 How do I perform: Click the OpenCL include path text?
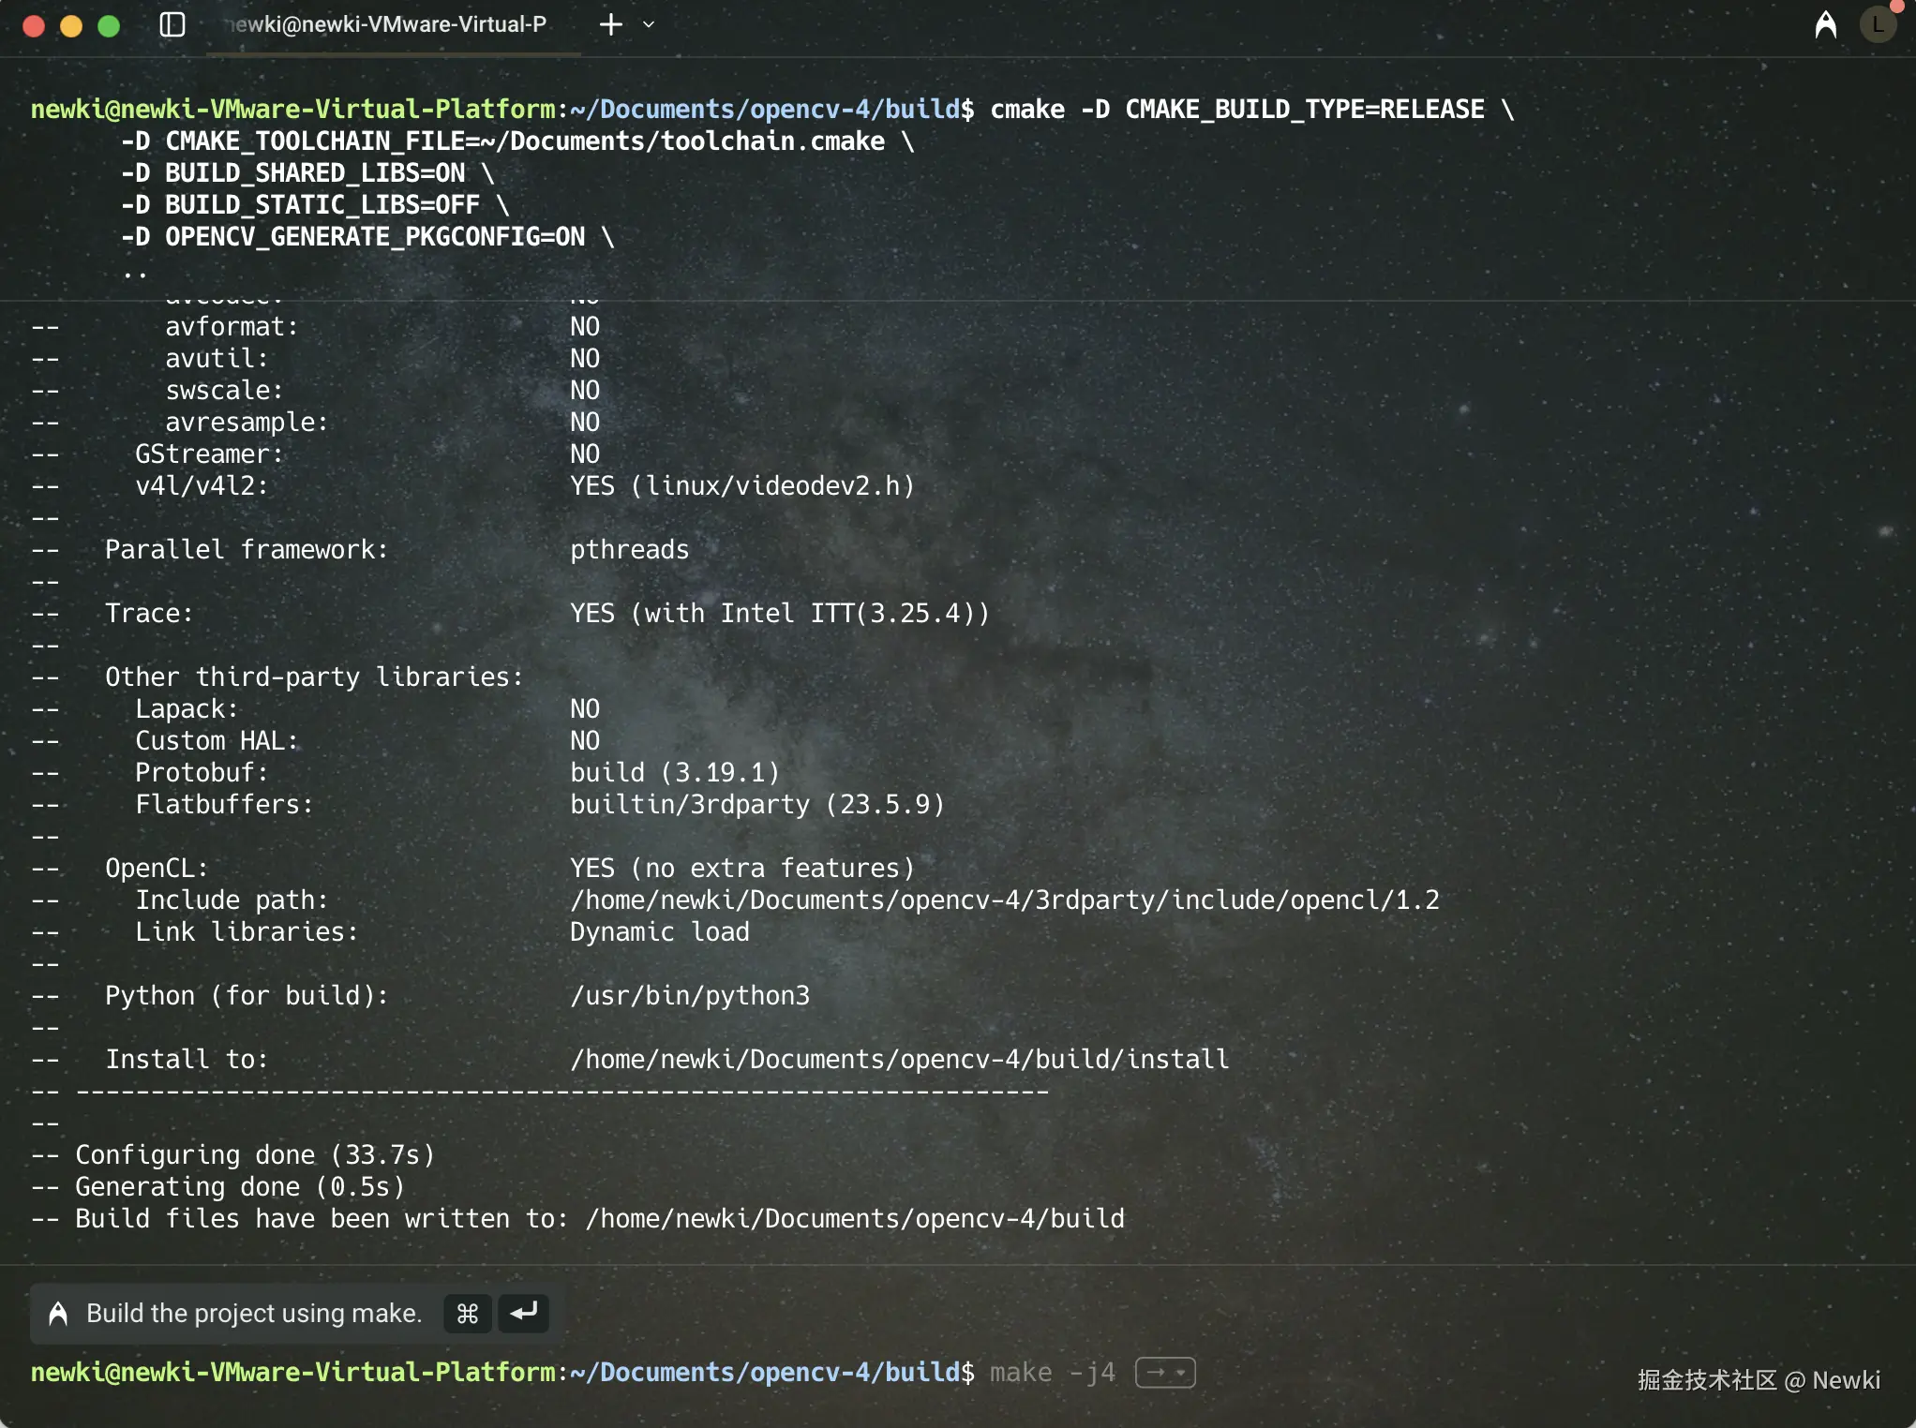(x=1003, y=900)
